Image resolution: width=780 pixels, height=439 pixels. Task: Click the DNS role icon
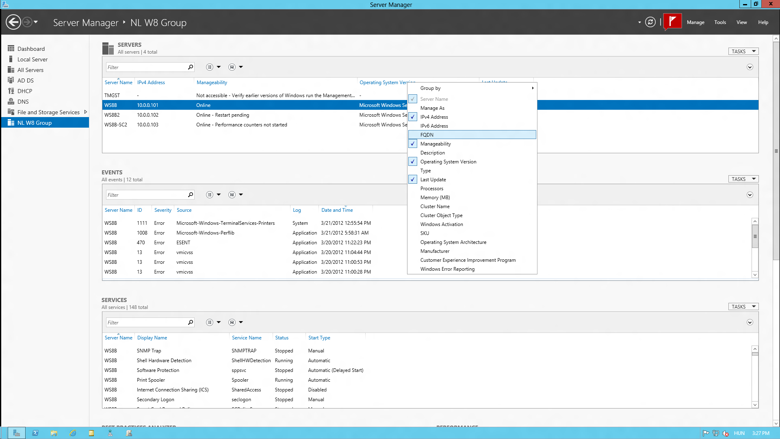pyautogui.click(x=11, y=101)
